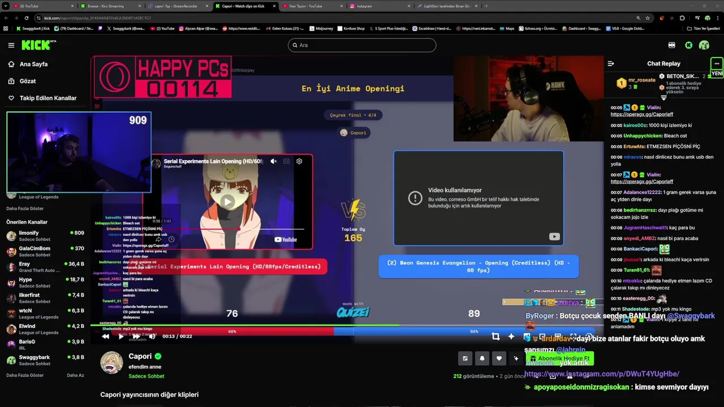The height and width of the screenshot is (407, 724).
Task: Click the crop icon on player
Action: tap(495, 336)
